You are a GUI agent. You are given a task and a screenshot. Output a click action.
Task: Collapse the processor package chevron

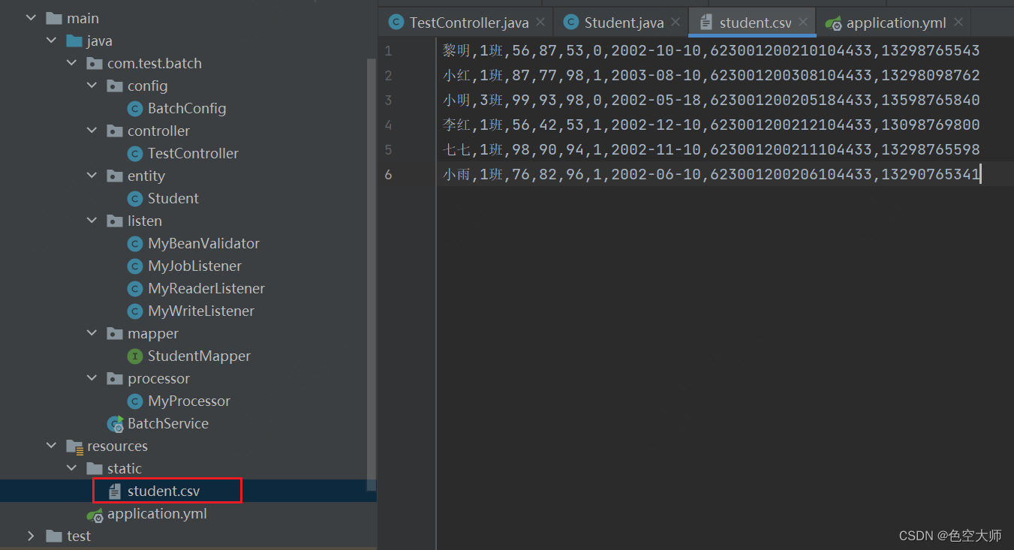click(92, 378)
